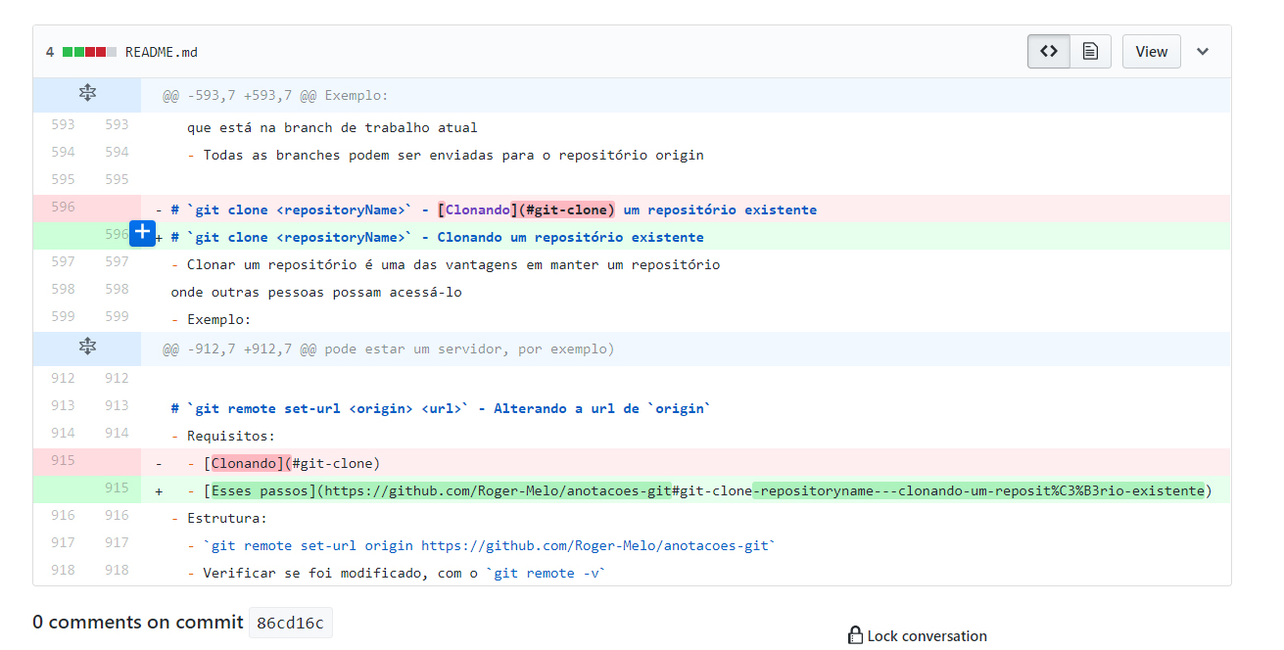Click hunk header '@@ -912,7 +912,7 @@ pode estar um servidor'
This screenshot has width=1284, height=650.
point(389,349)
